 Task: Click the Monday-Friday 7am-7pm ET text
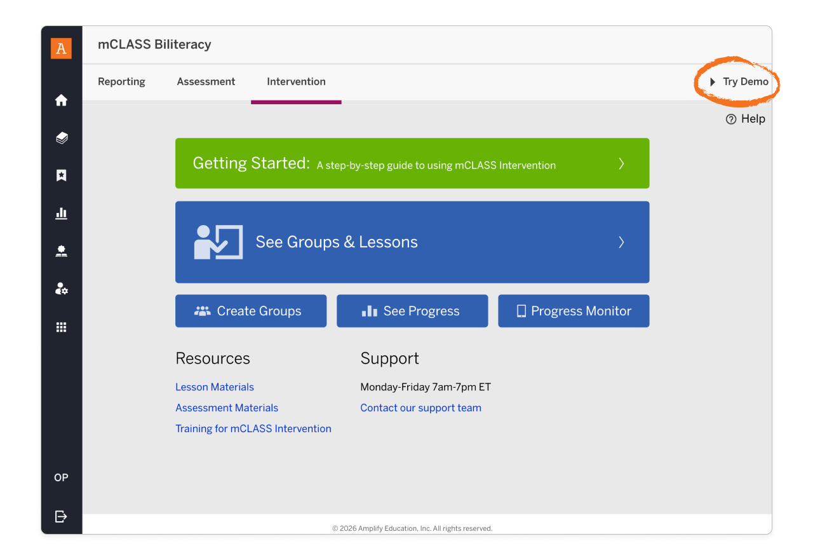point(426,387)
